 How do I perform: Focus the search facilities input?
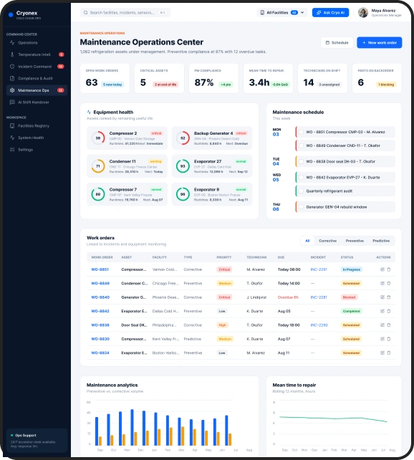pyautogui.click(x=125, y=13)
